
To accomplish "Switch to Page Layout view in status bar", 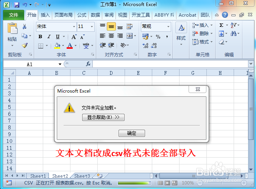I will click(167, 183).
